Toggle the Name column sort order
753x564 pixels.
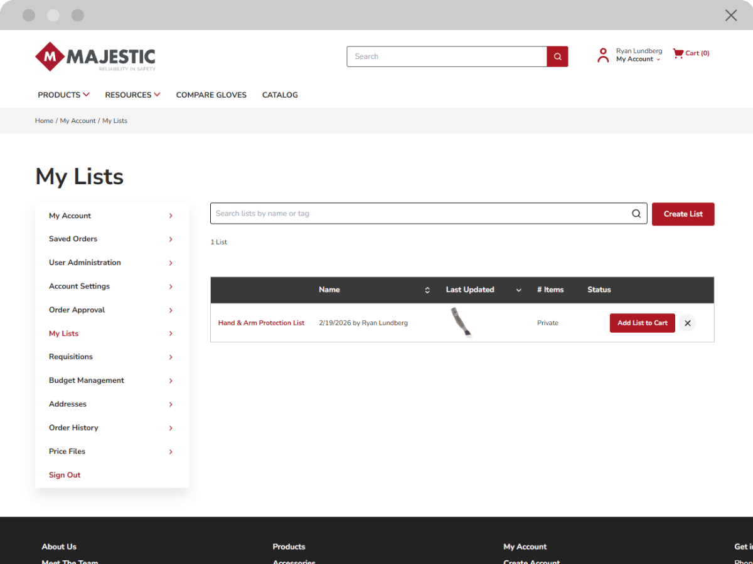click(x=427, y=290)
